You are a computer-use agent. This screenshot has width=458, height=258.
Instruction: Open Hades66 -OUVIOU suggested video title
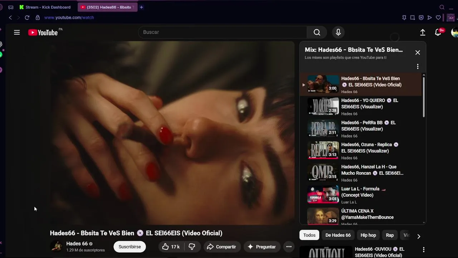coord(379,252)
